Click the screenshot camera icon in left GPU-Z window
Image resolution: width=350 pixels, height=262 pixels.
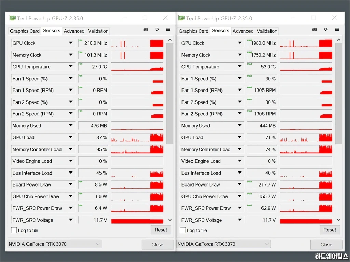point(146,29)
